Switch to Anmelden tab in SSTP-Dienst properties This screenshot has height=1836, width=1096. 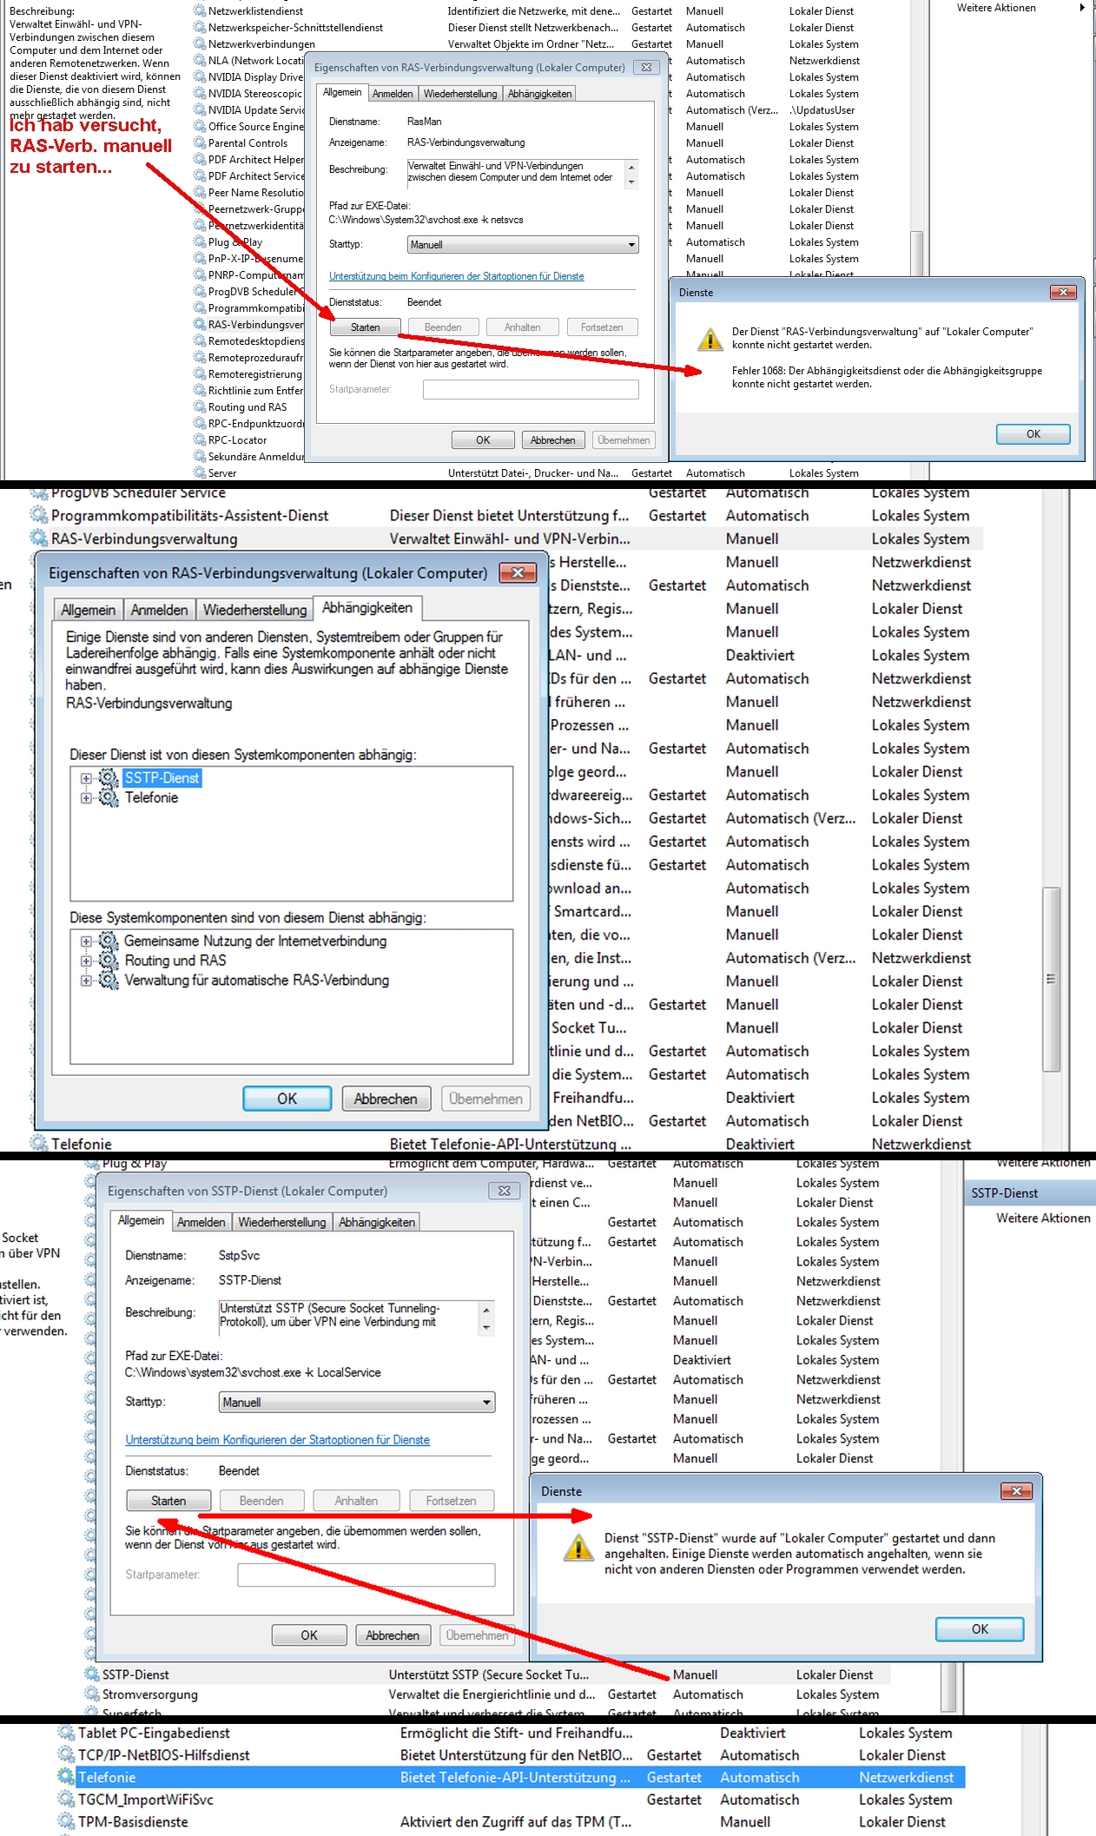click(201, 1223)
